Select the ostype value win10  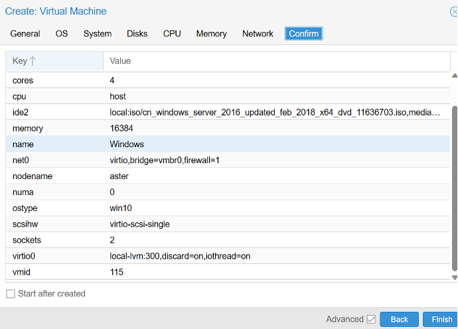[x=121, y=208]
